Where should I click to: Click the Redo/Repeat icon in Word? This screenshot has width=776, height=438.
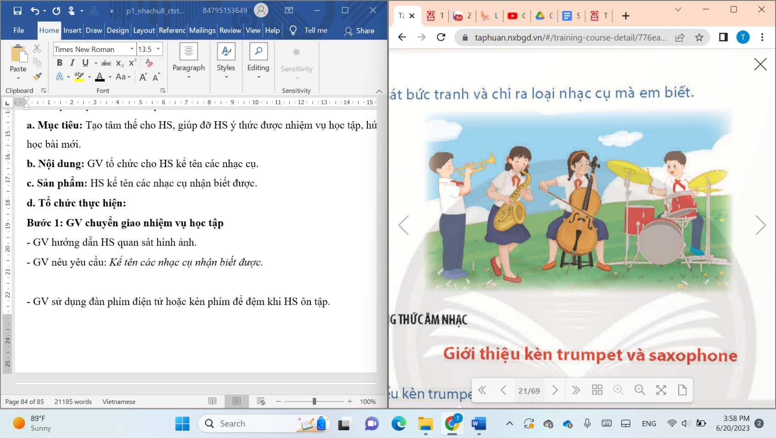click(x=56, y=10)
